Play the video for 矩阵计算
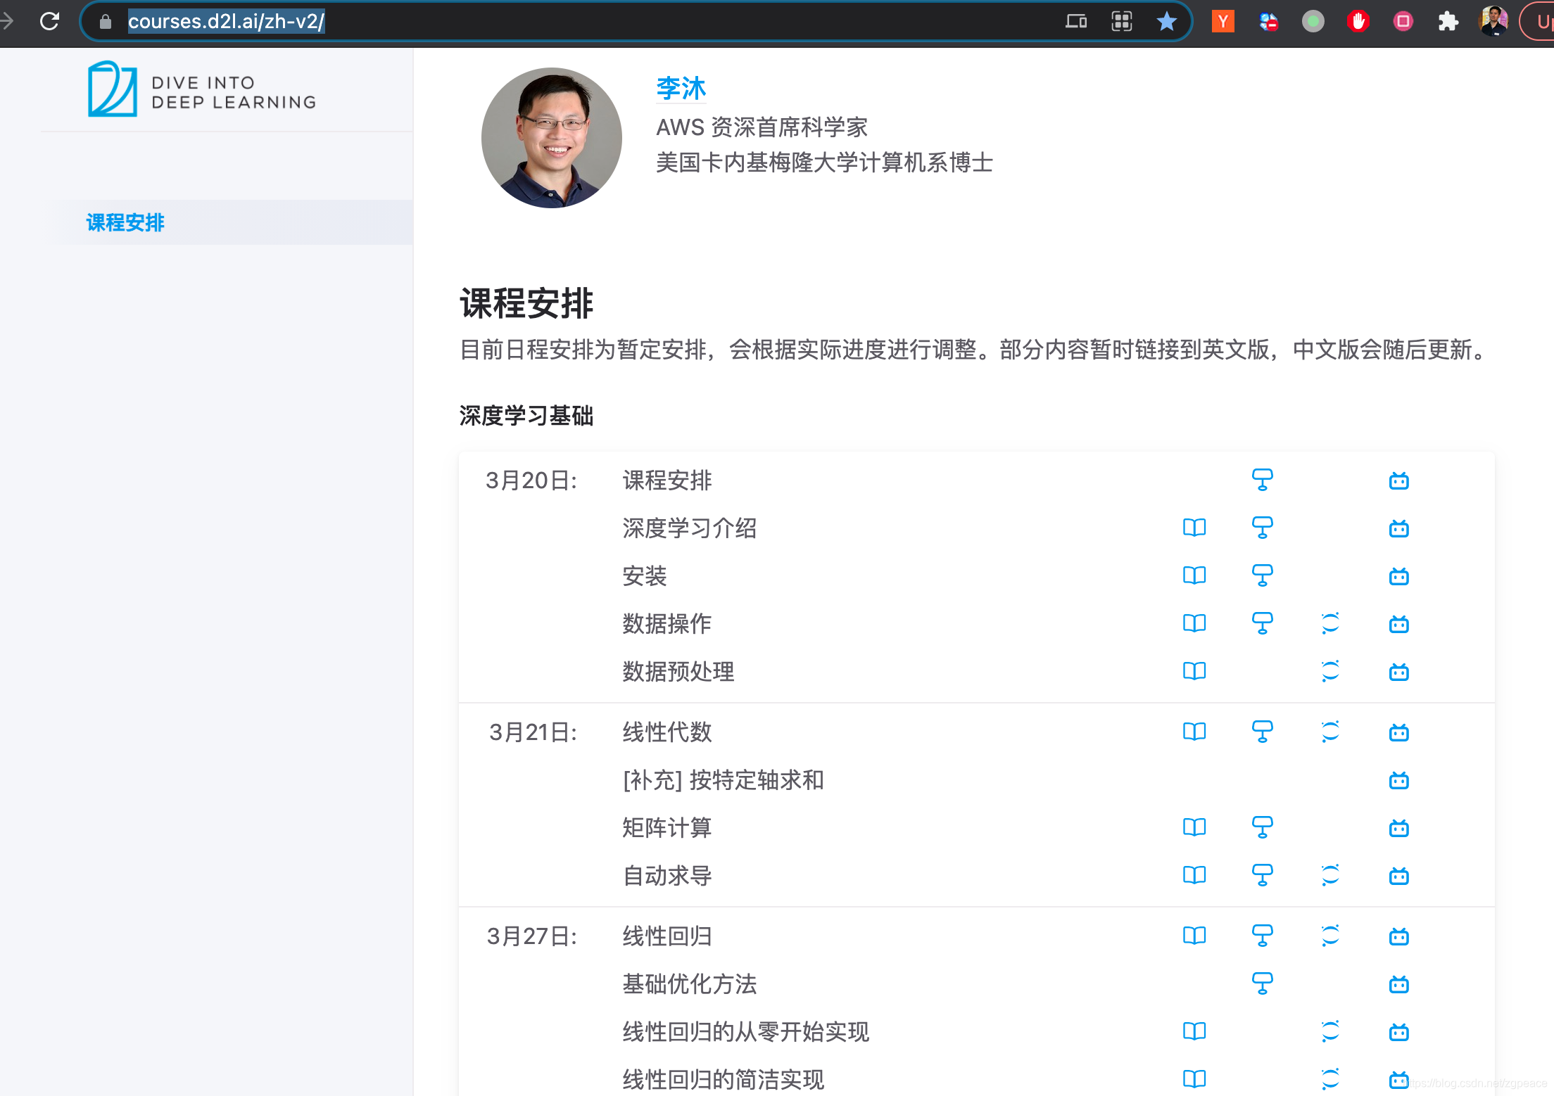Viewport: 1554px width, 1096px height. (1399, 828)
